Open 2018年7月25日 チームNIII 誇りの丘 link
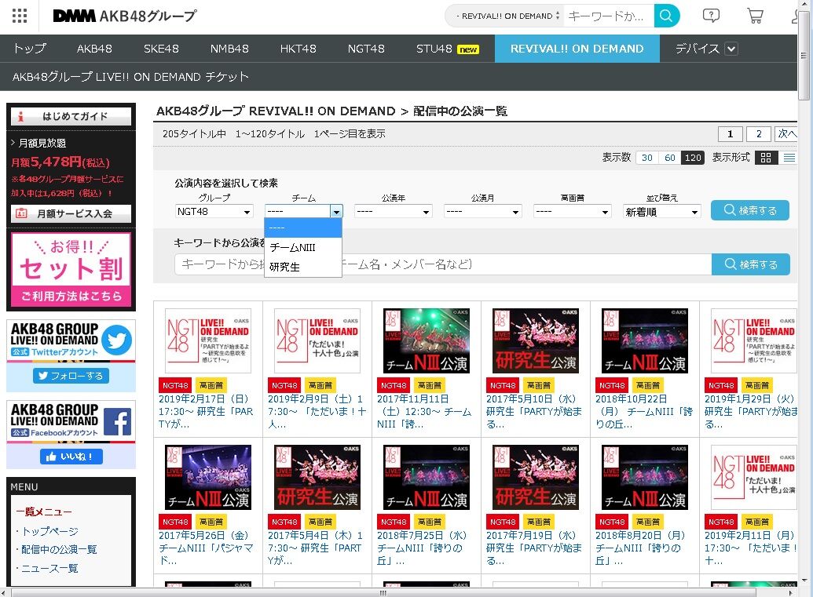Image resolution: width=813 pixels, height=597 pixels. tap(422, 548)
